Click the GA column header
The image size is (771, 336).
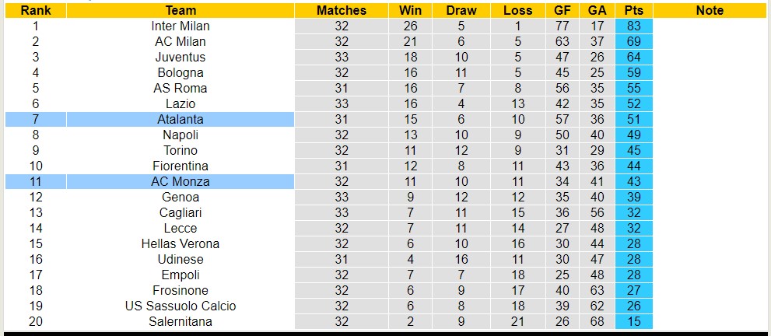598,11
